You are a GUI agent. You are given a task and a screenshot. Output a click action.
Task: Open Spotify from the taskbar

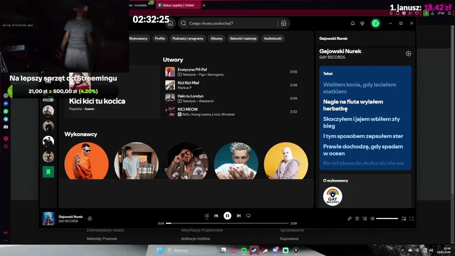[244, 250]
